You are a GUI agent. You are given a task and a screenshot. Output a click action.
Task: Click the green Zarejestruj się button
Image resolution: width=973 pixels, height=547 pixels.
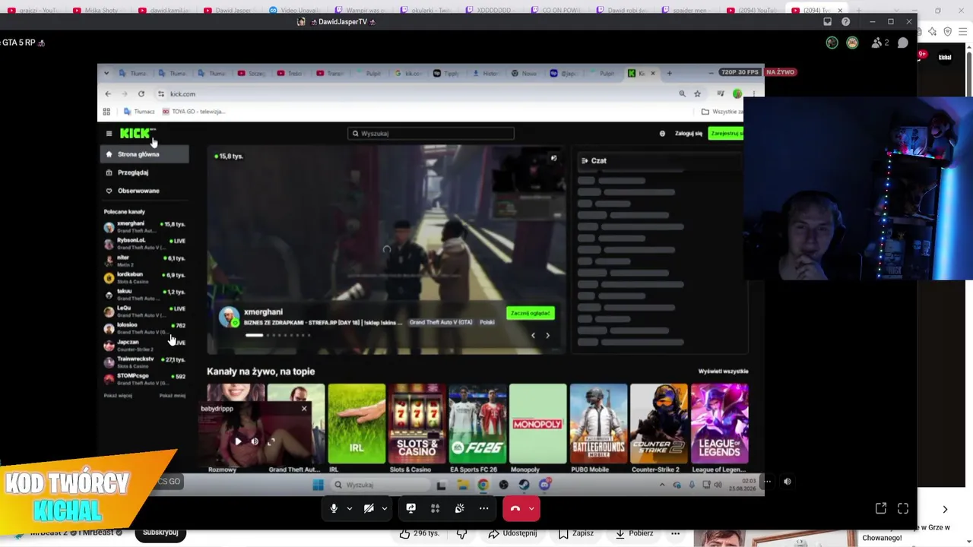(x=726, y=134)
